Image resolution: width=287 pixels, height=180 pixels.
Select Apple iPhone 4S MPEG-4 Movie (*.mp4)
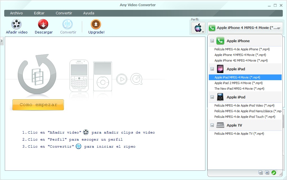[245, 60]
